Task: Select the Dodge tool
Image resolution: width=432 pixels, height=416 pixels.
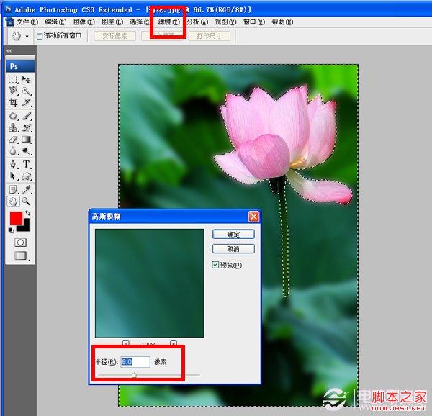Action: pos(26,151)
